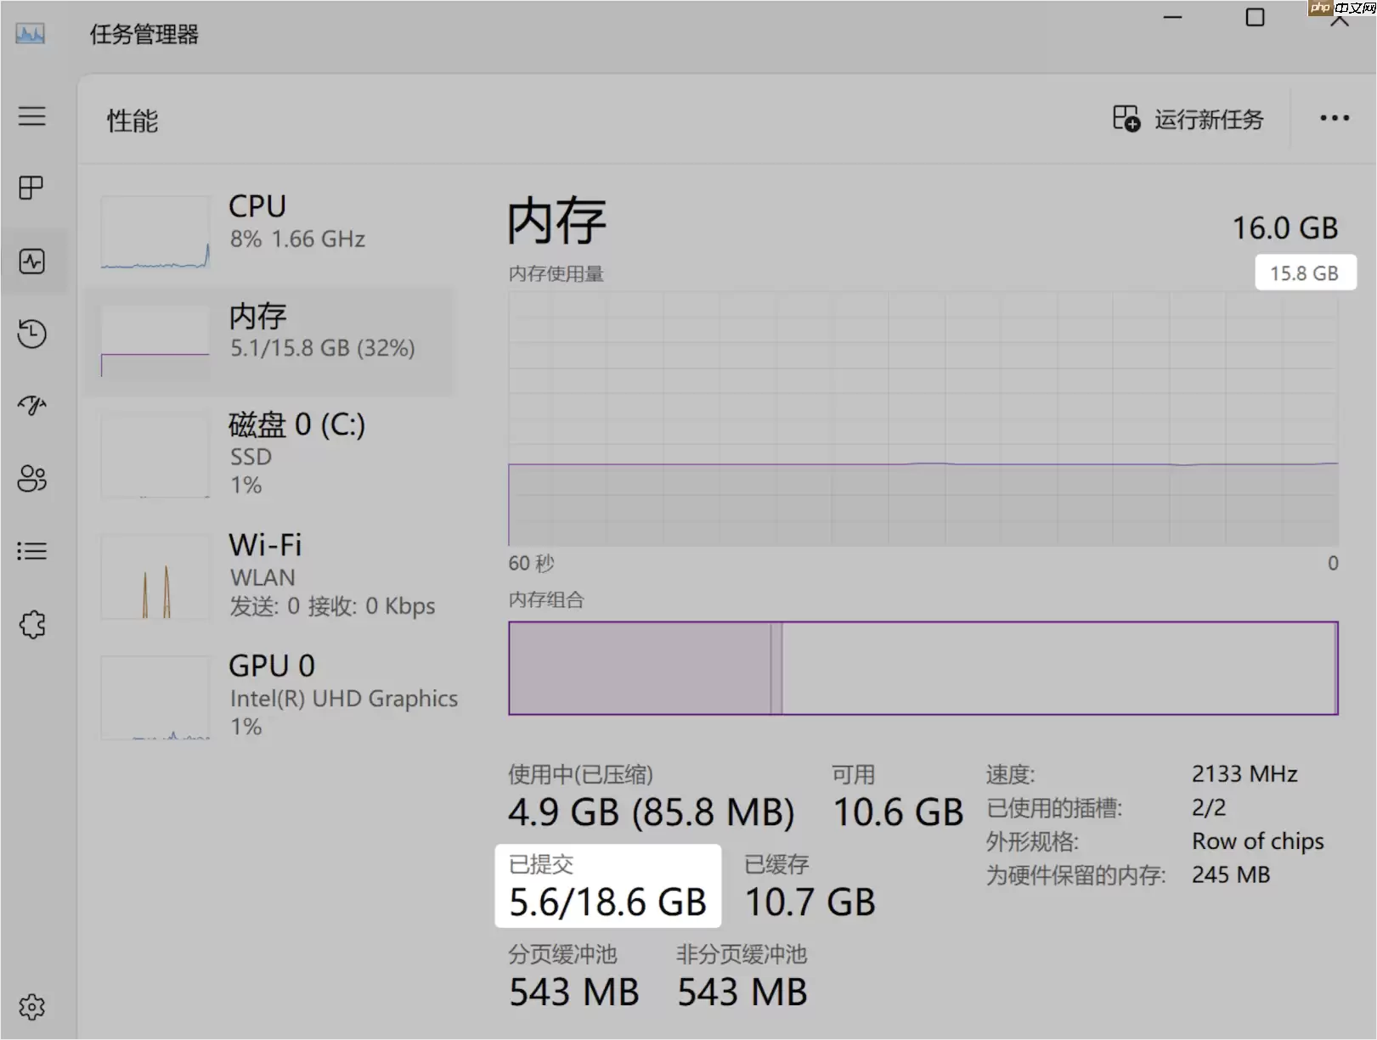The image size is (1377, 1040).
Task: Open the App history icon
Action: (x=32, y=333)
